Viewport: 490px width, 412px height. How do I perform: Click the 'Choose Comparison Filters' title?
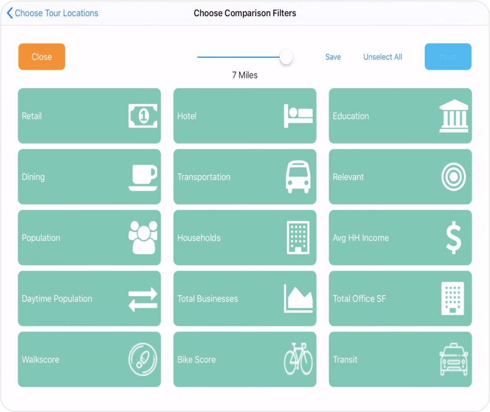[x=245, y=13]
